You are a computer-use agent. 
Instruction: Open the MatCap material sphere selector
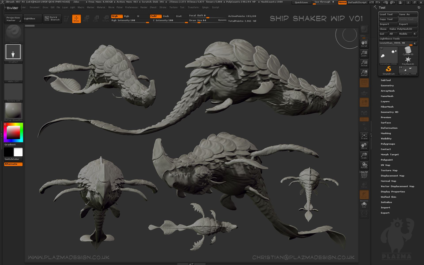(x=14, y=112)
